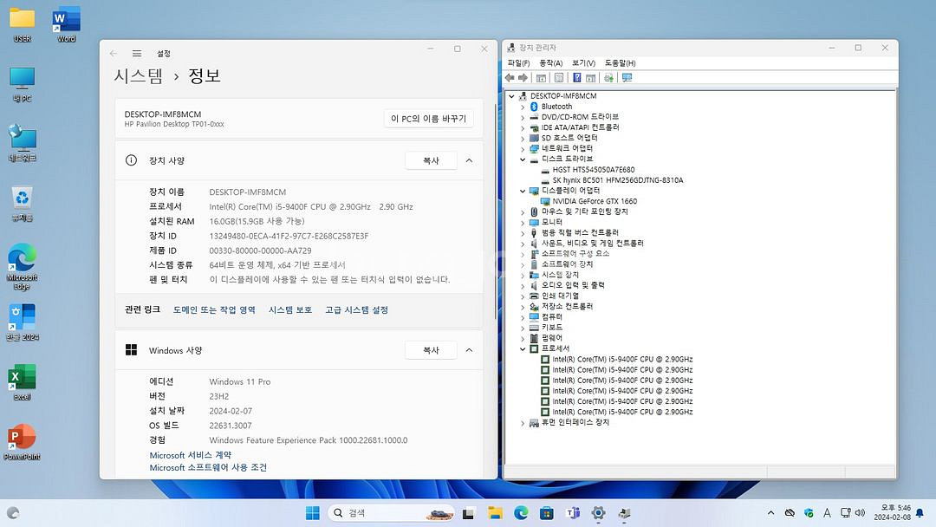
Task: Open the Help icon in Device Manager toolbar
Action: 576,78
